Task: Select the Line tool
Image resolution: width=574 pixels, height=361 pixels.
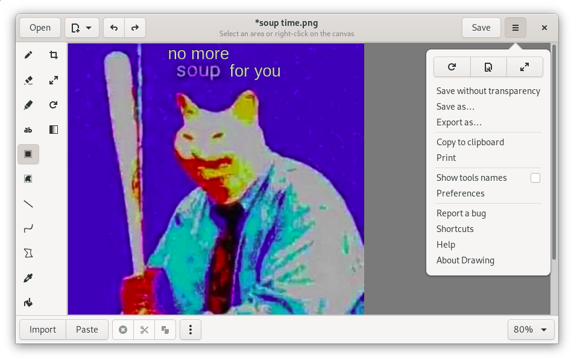Action: 28,204
